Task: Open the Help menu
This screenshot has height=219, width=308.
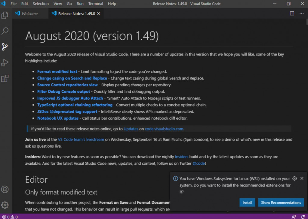Action: [112, 4]
